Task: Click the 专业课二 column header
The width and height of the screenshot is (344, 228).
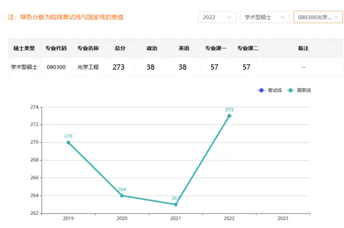Action: (x=248, y=48)
